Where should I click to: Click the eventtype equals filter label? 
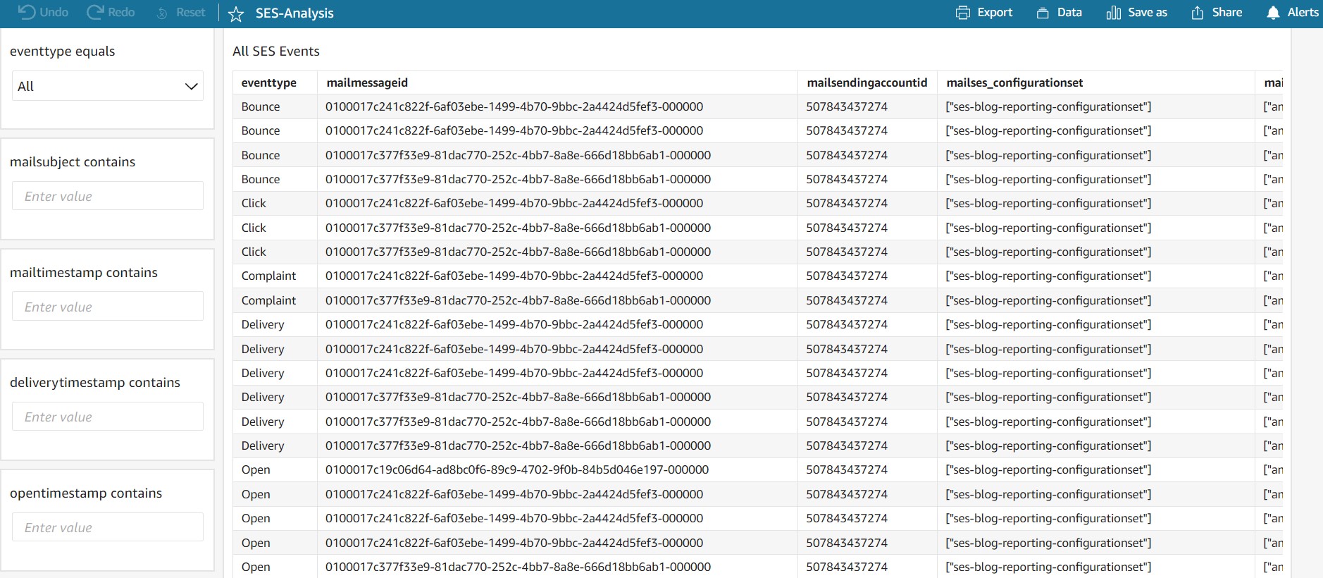pos(62,51)
